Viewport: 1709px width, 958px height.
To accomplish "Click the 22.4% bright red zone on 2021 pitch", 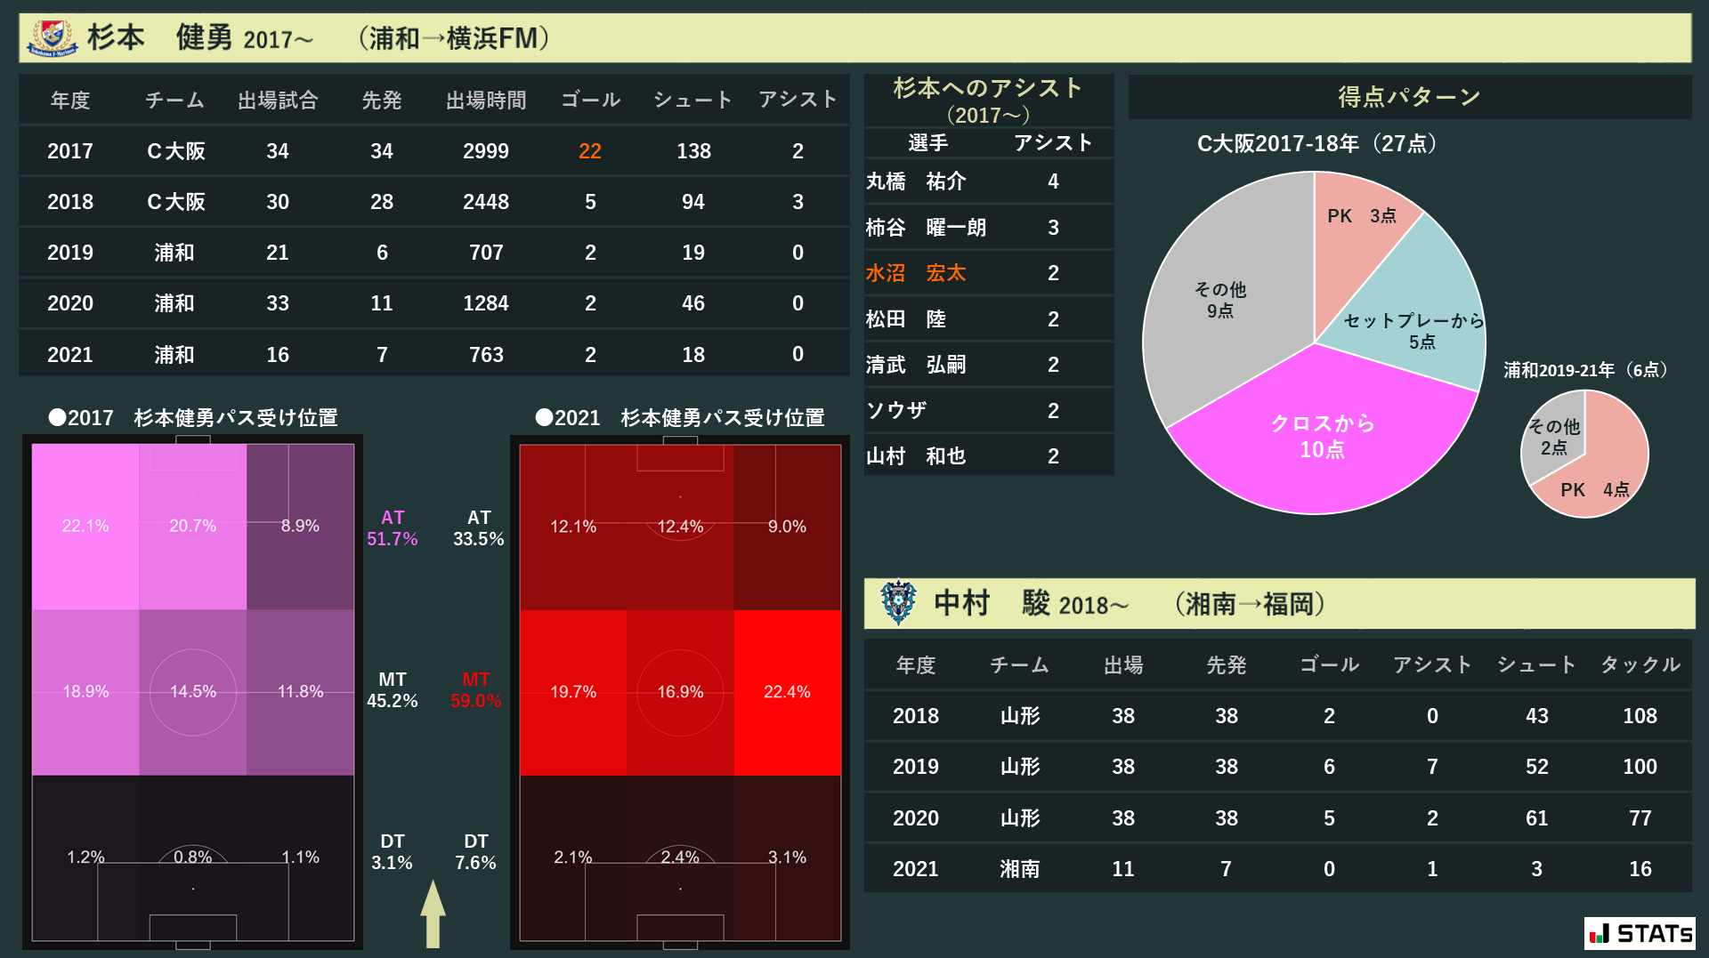I will pos(787,691).
